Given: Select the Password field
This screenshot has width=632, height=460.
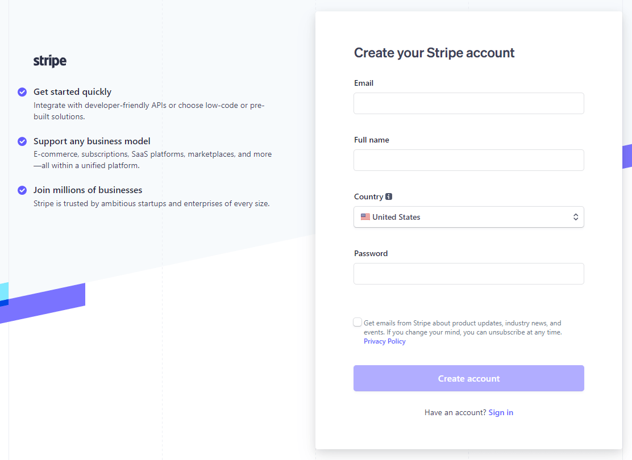Looking at the screenshot, I should point(468,274).
